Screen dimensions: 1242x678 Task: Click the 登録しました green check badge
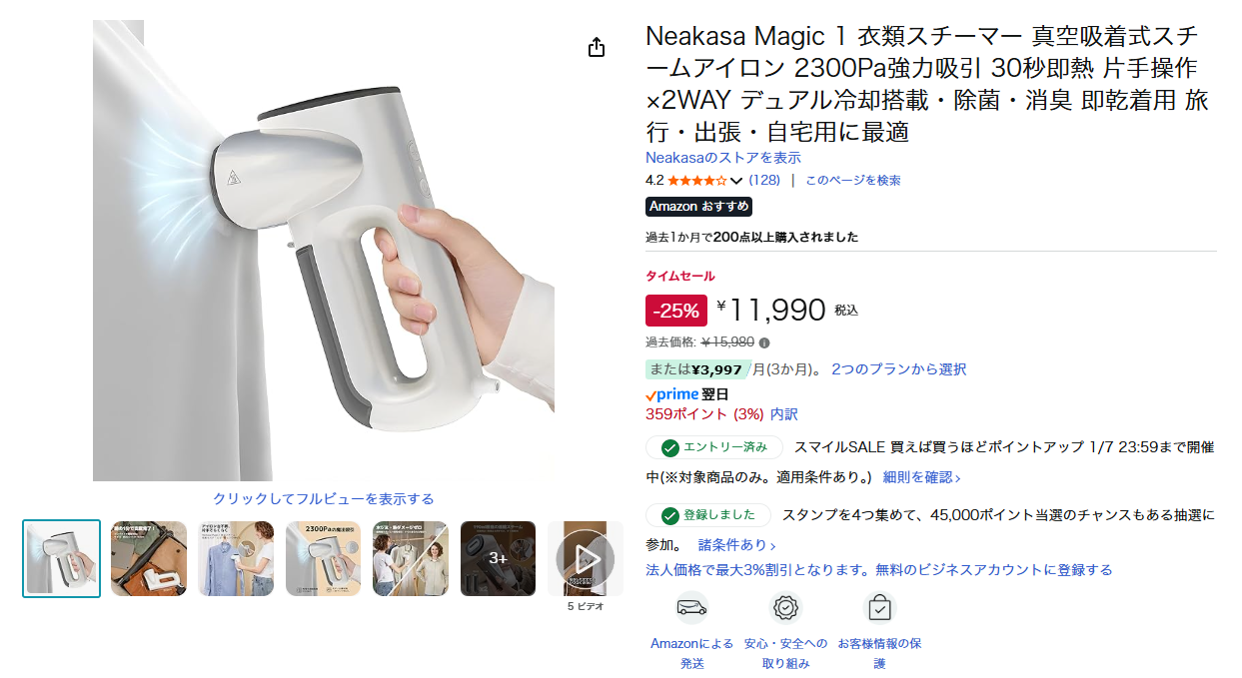coord(707,516)
